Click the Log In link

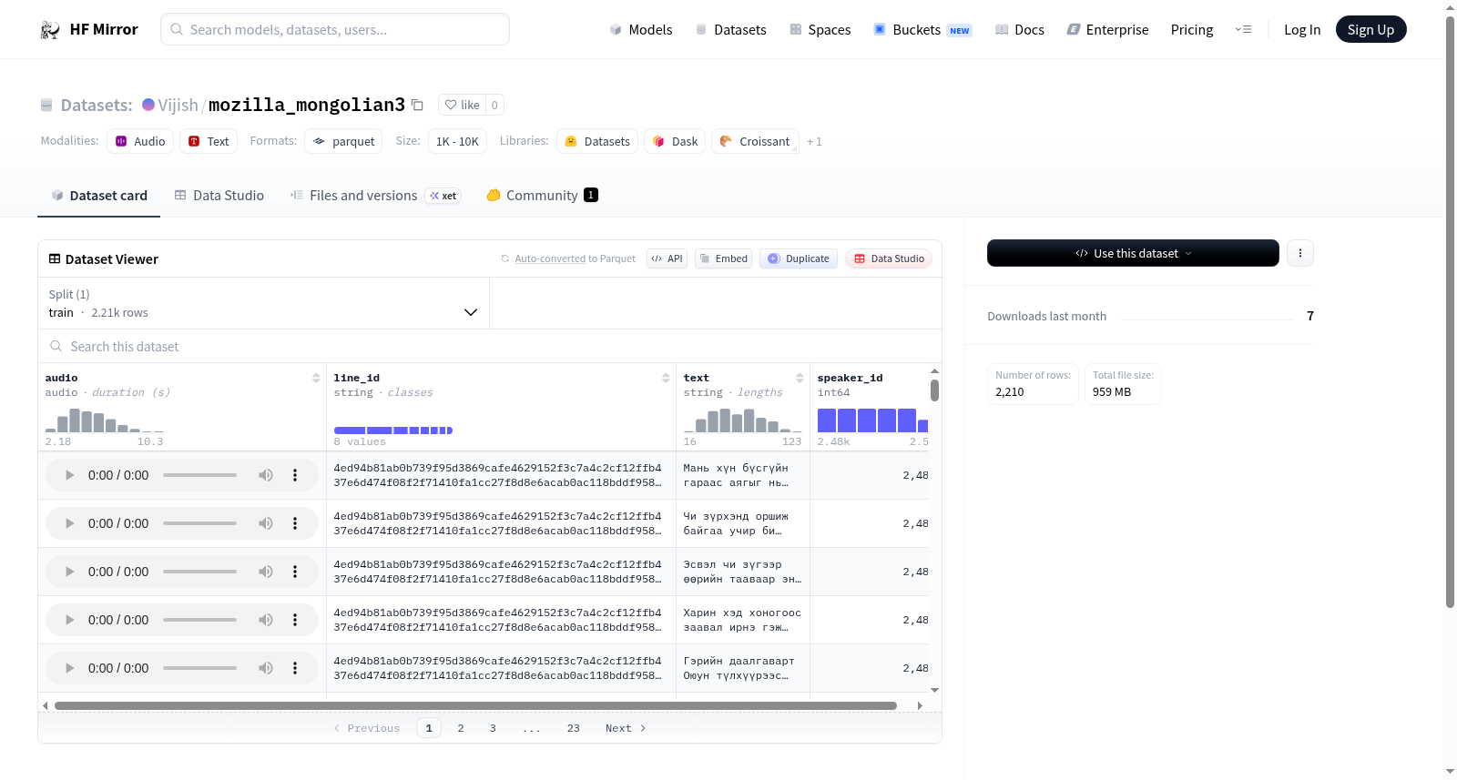(x=1302, y=30)
